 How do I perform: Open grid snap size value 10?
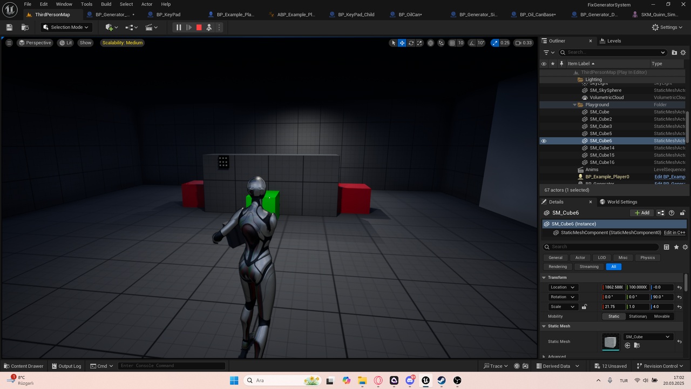460,43
